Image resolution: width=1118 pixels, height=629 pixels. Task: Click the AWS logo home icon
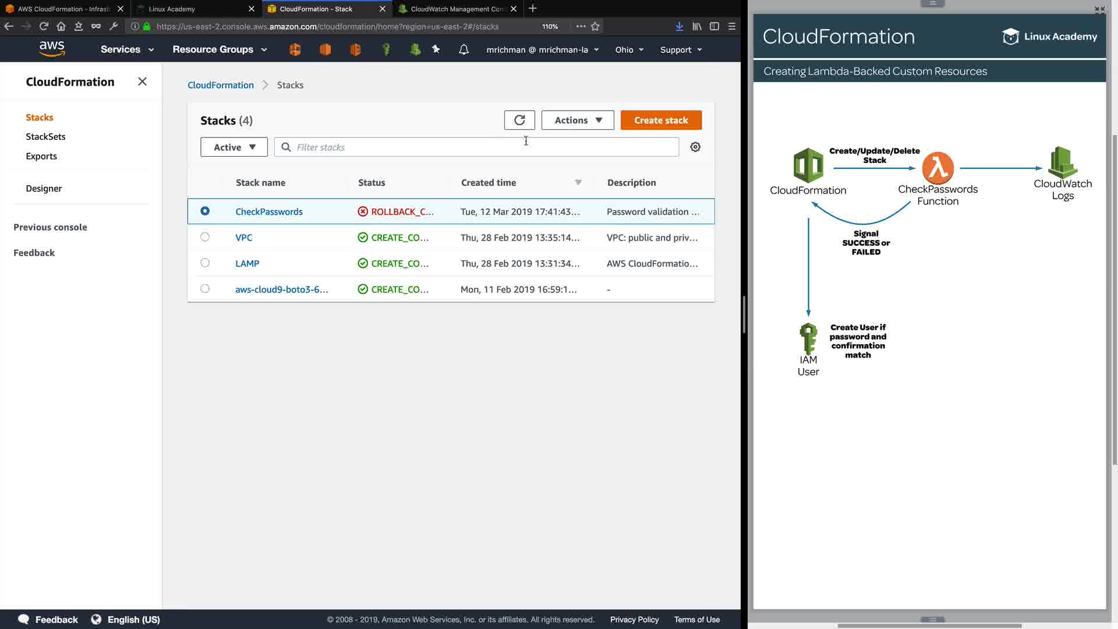pos(52,49)
